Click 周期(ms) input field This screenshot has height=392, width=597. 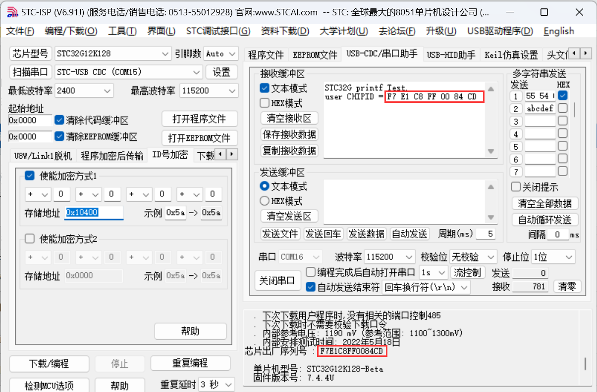pyautogui.click(x=485, y=234)
